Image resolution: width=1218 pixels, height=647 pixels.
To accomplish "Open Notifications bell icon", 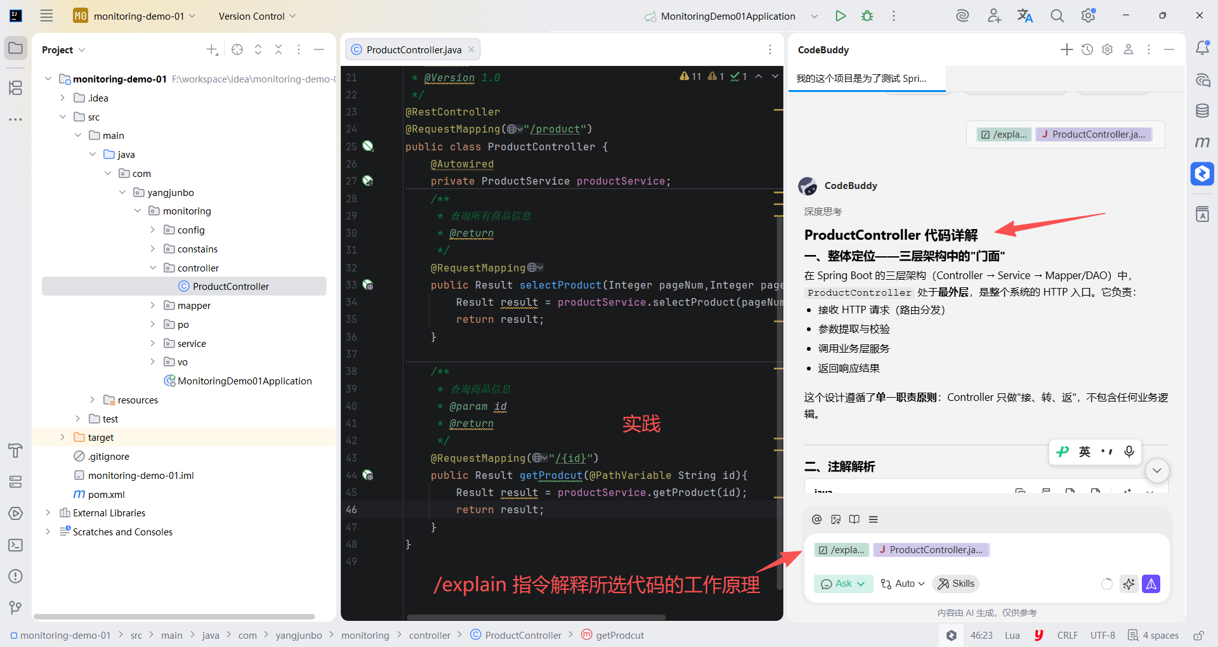I will tap(1202, 48).
